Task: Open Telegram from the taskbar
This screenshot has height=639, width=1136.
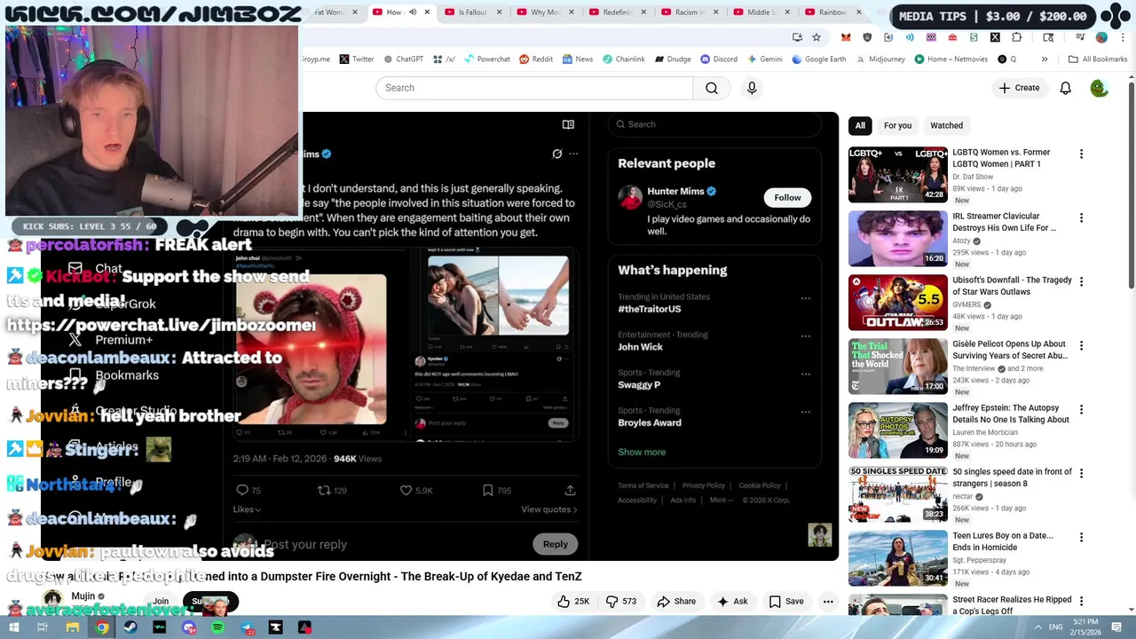Action: (247, 627)
